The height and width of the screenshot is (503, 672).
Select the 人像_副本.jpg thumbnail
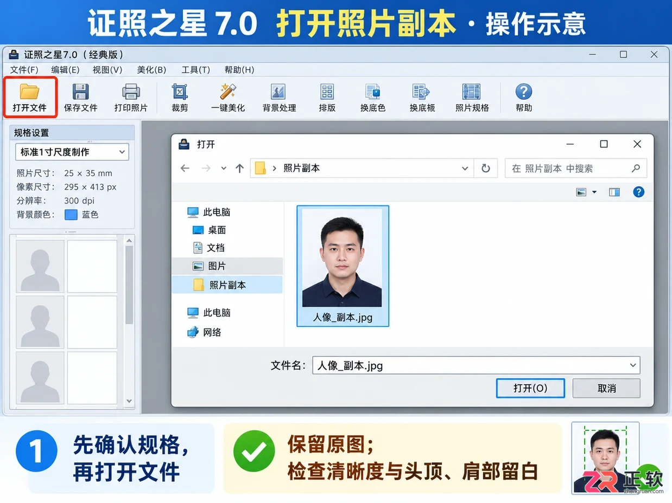tap(343, 266)
